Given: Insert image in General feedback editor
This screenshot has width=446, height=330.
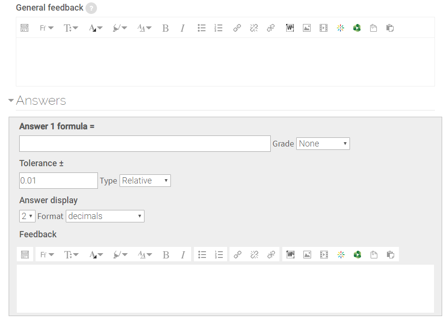Looking at the screenshot, I should click(307, 28).
